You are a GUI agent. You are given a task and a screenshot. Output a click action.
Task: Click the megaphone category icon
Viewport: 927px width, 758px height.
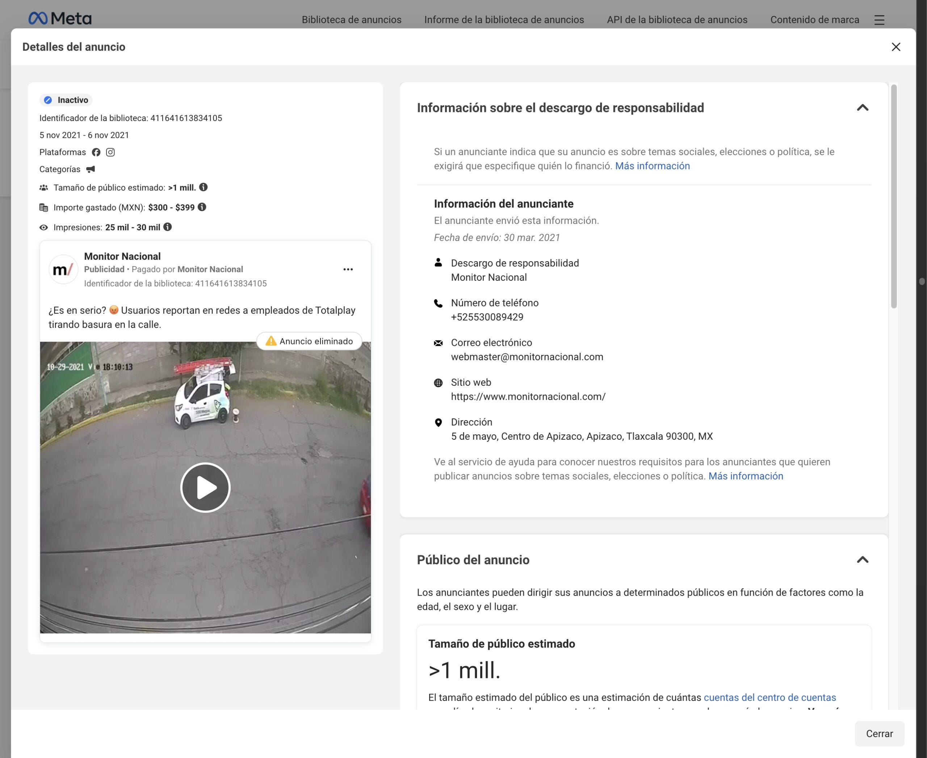pyautogui.click(x=91, y=169)
